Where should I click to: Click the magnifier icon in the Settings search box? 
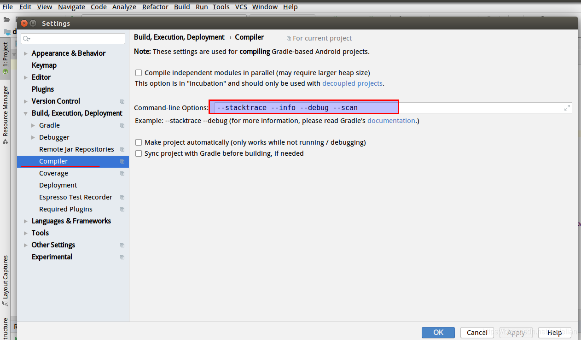pyautogui.click(x=26, y=39)
